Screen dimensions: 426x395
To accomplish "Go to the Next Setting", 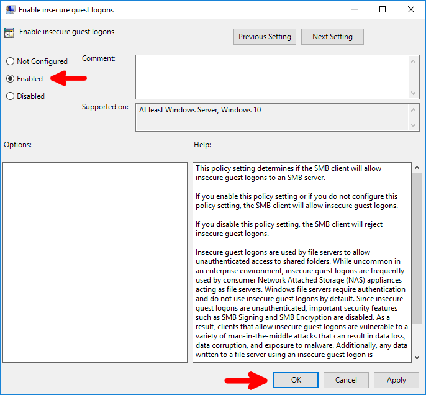I will click(332, 37).
